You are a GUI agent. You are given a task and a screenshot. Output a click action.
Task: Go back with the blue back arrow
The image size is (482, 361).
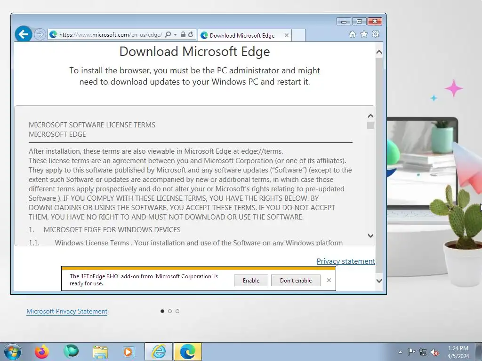click(x=24, y=34)
